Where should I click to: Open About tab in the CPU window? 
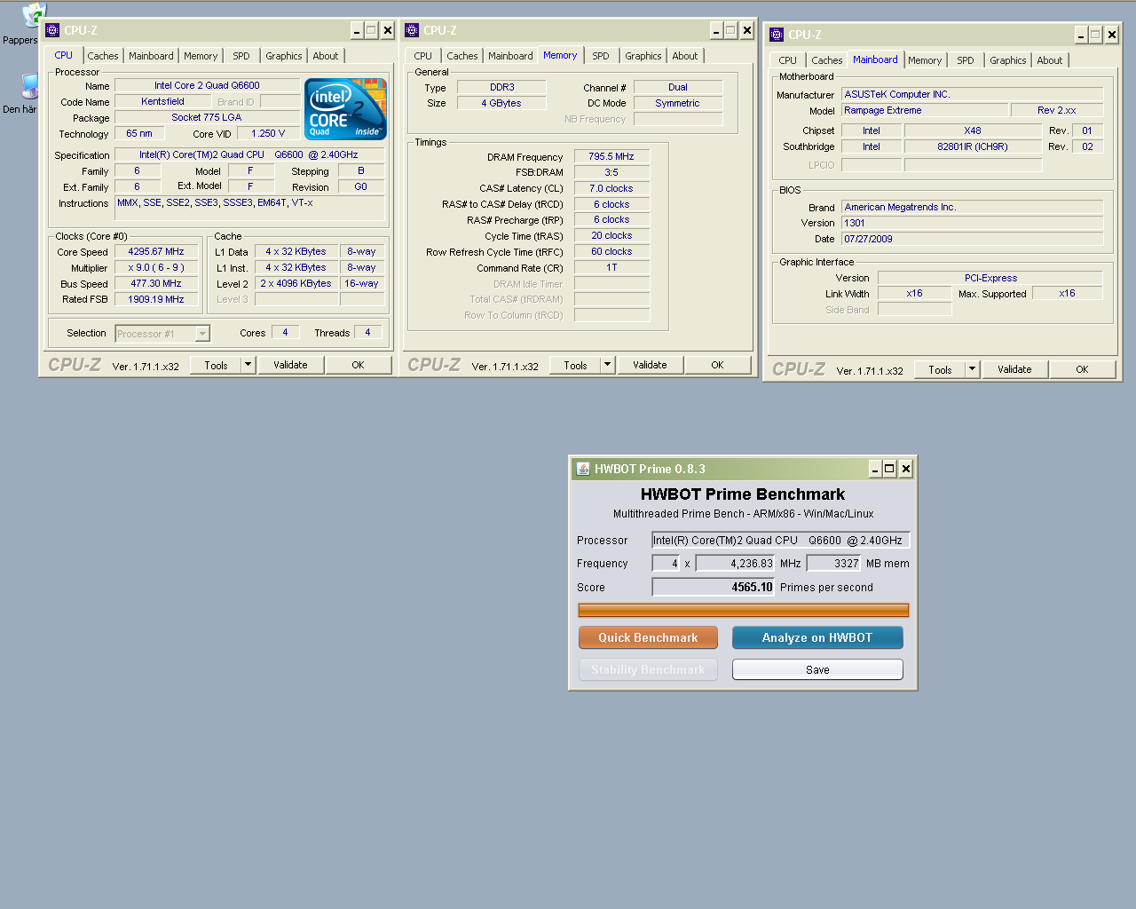coord(326,56)
